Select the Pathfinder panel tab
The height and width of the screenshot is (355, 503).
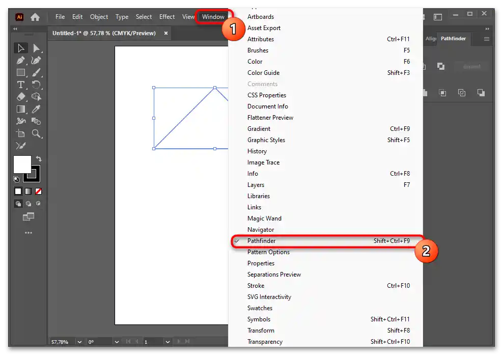[x=453, y=39]
